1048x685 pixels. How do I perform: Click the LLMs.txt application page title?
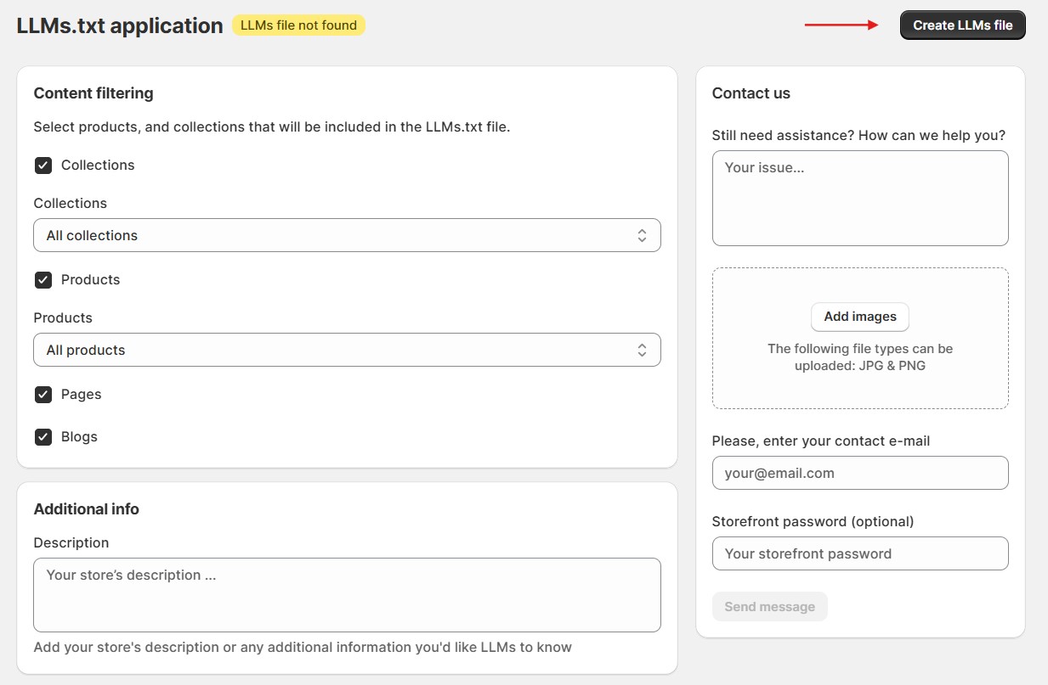120,25
